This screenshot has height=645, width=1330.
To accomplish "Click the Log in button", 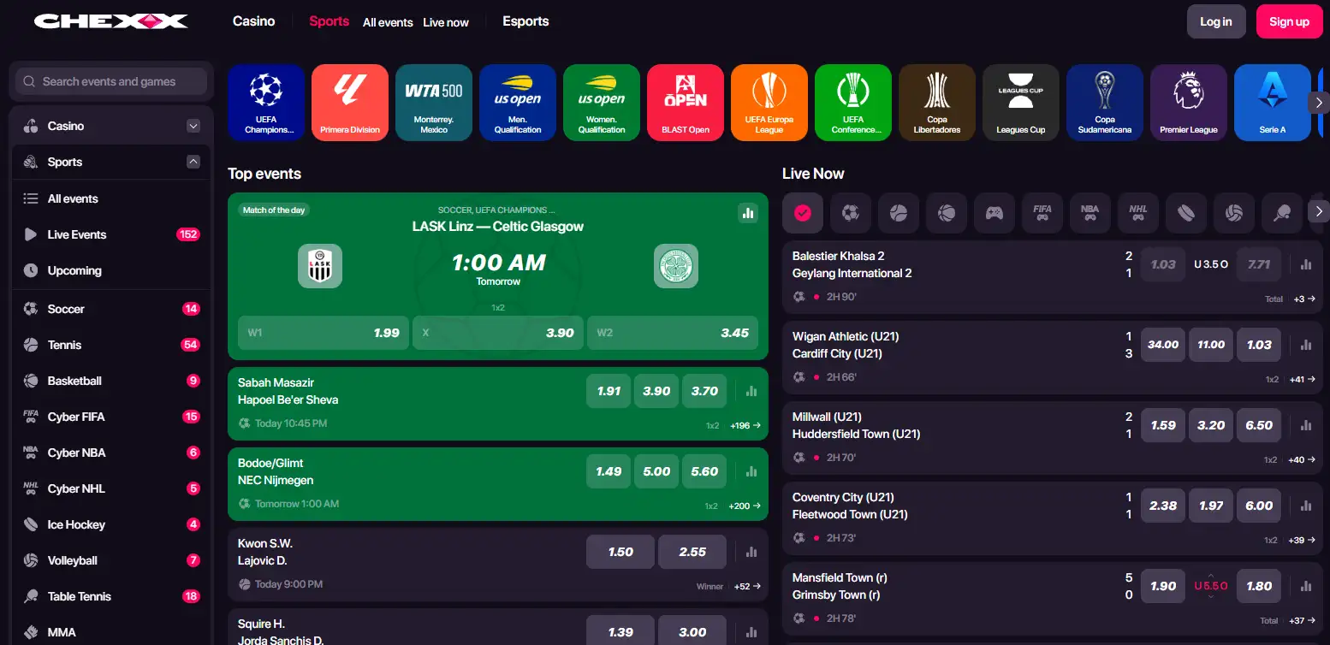I will pyautogui.click(x=1216, y=21).
